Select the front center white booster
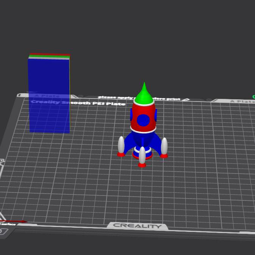 (142, 155)
